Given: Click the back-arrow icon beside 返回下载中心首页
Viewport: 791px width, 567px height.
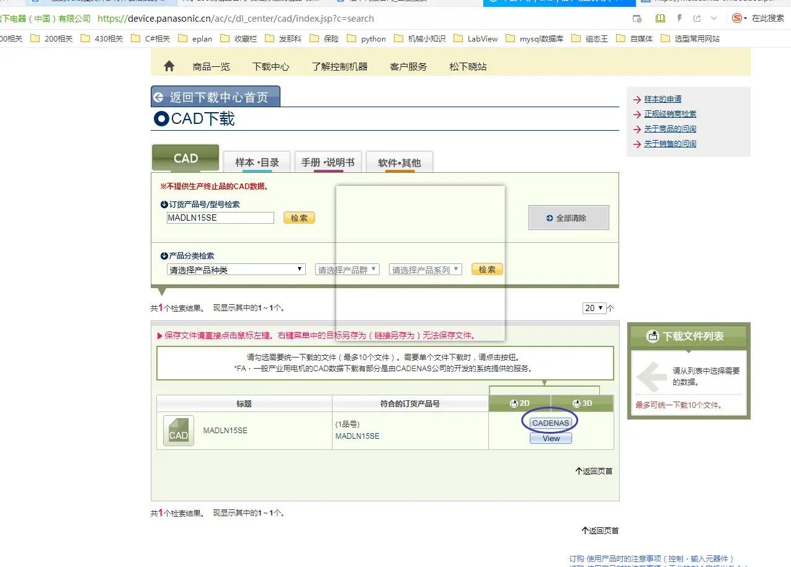Looking at the screenshot, I should click(x=158, y=97).
